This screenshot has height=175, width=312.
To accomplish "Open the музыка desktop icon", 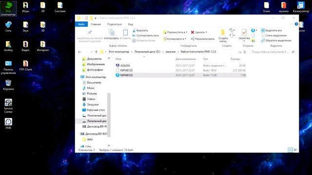I will point(284,7).
